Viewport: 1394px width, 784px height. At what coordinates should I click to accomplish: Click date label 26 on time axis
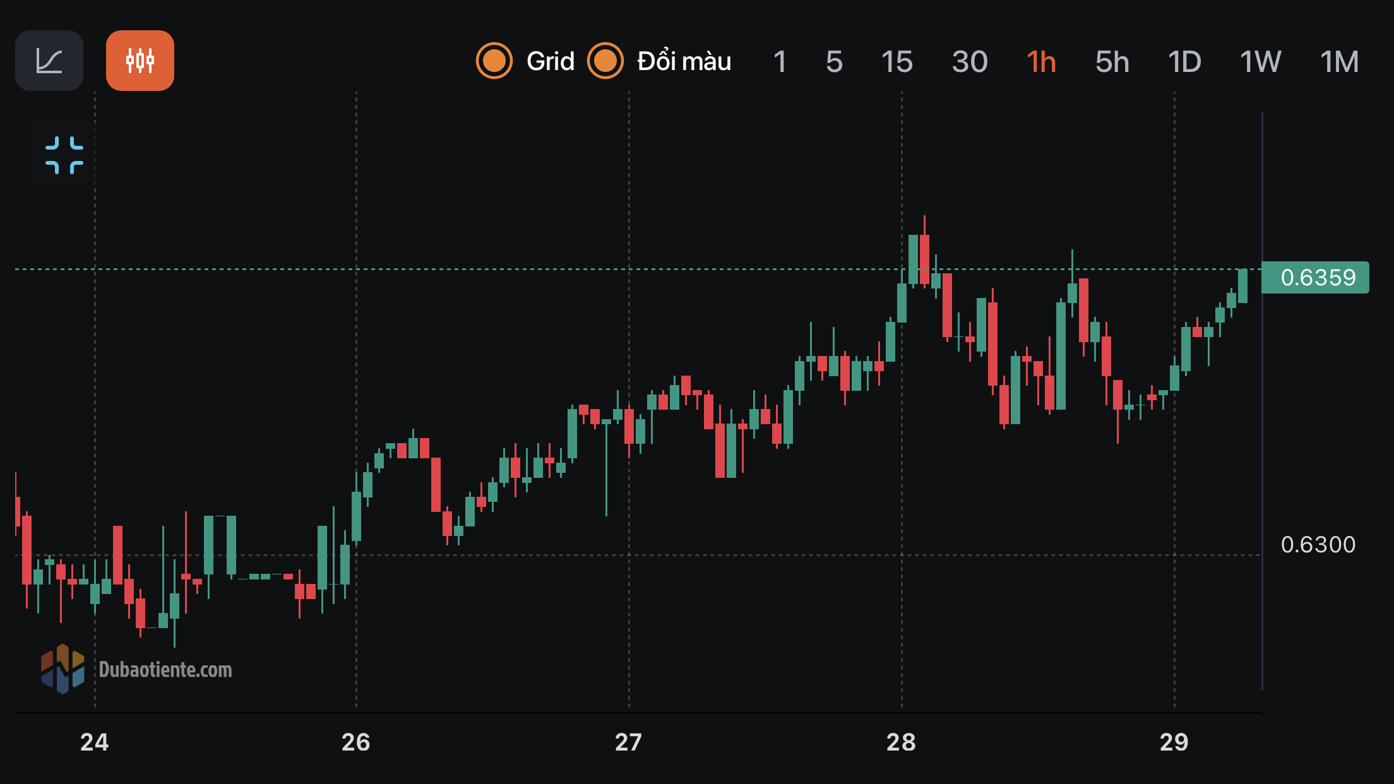(x=356, y=742)
